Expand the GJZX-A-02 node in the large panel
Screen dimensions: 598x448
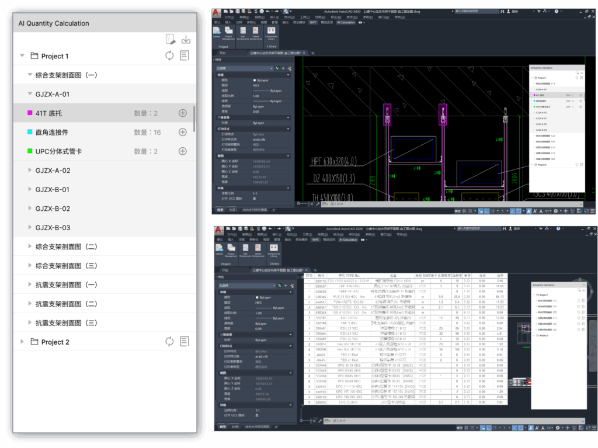pos(30,171)
